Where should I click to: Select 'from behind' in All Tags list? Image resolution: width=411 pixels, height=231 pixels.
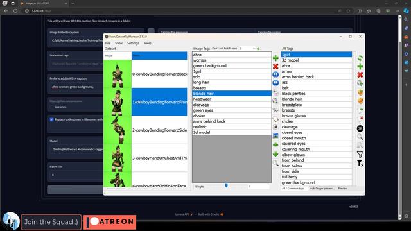point(316,160)
